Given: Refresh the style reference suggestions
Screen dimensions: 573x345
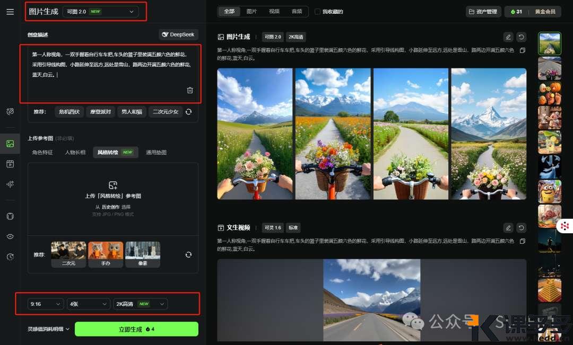Looking at the screenshot, I should click(x=188, y=254).
